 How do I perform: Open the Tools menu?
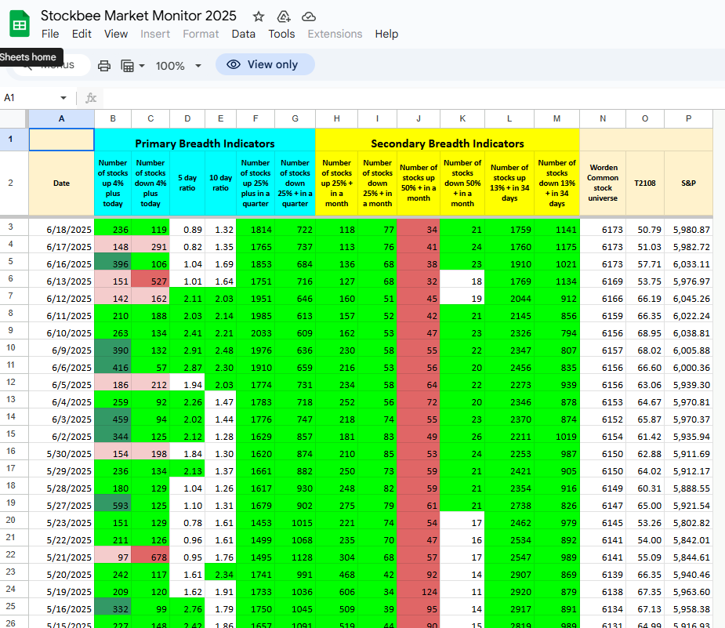pyautogui.click(x=281, y=34)
